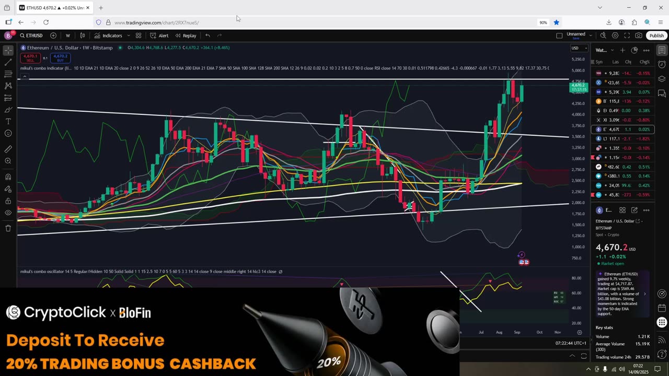Expand the favorite indicators dropdown arrow
Viewport: 669px width, 376px height.
(128, 36)
